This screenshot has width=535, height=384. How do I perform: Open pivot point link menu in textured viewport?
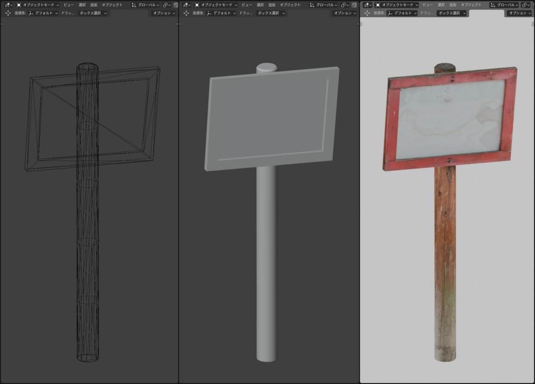(x=526, y=5)
